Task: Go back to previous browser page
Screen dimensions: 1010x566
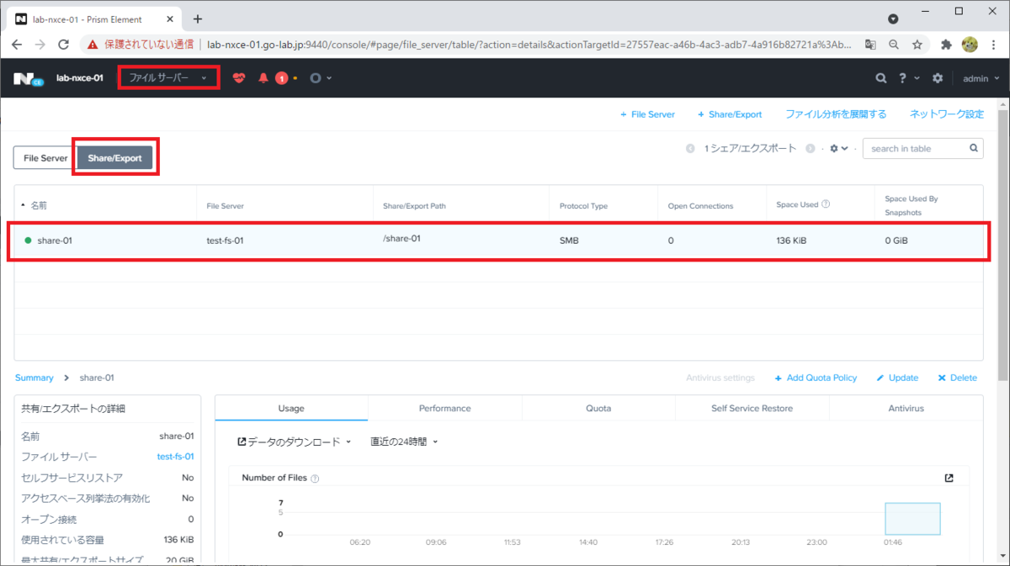Action: pyautogui.click(x=17, y=45)
